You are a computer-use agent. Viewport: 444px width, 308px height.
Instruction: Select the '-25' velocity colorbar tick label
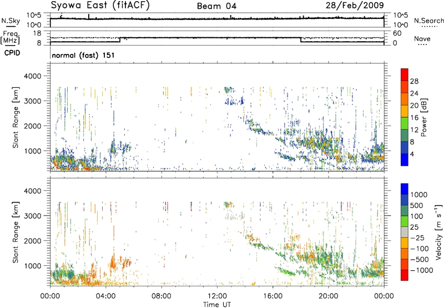click(x=417, y=238)
